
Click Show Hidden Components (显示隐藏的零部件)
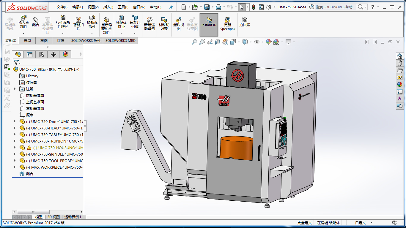pos(107,26)
